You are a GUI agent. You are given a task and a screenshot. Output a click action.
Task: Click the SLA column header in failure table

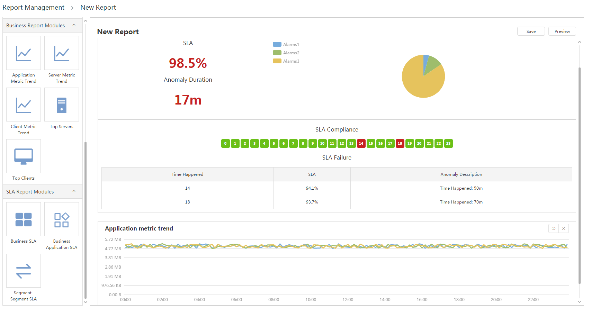tap(312, 174)
